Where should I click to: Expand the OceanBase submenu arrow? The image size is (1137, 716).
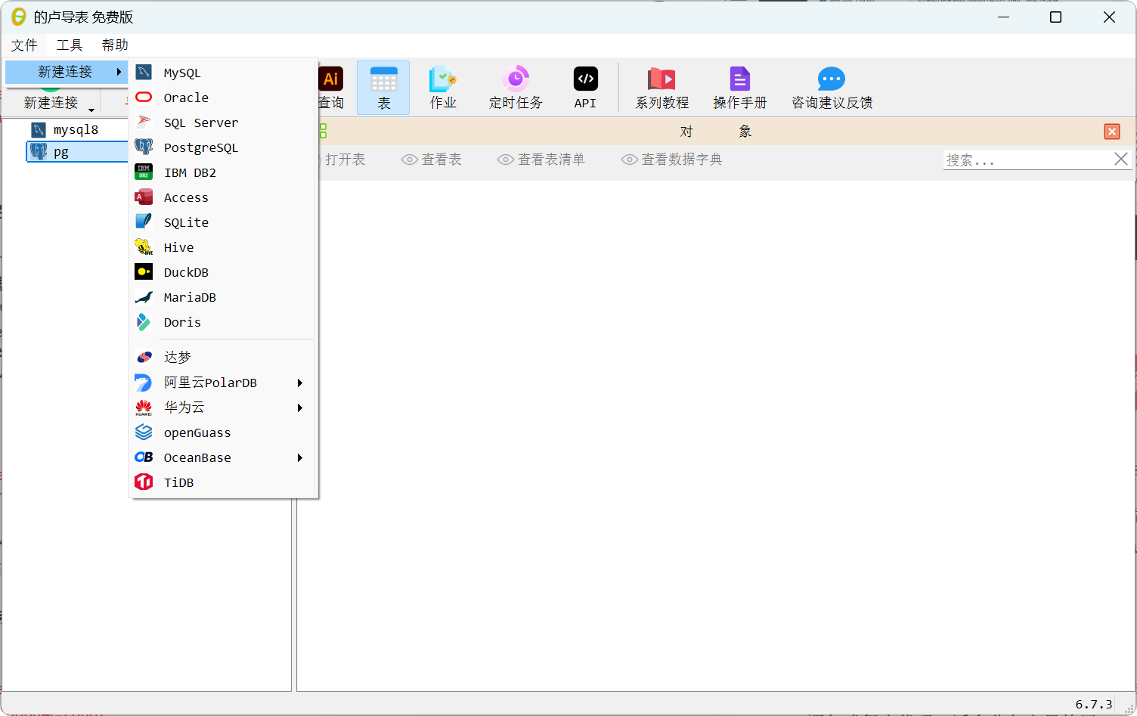[x=300, y=457]
